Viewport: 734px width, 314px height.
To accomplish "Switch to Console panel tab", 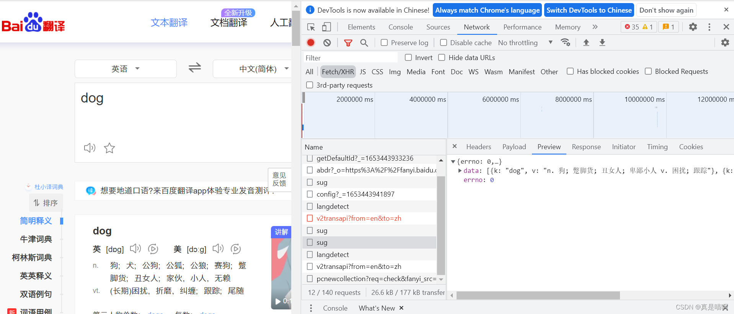I will click(x=401, y=27).
